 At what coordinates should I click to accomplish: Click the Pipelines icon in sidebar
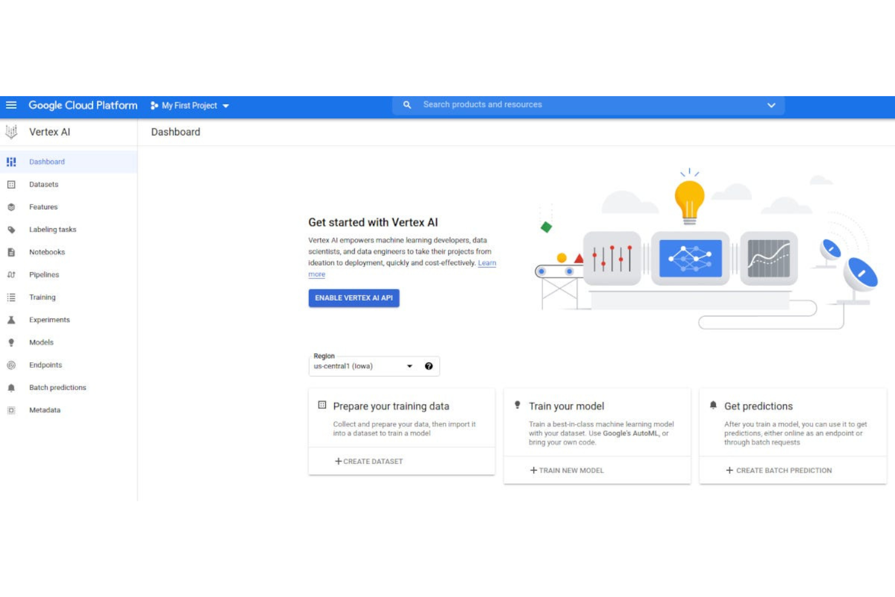(11, 275)
